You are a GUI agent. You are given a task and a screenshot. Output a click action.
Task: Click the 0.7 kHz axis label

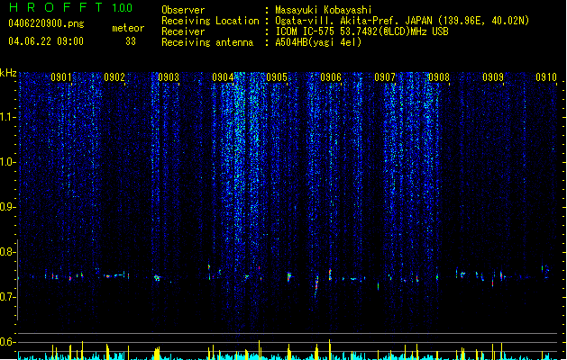7,297
